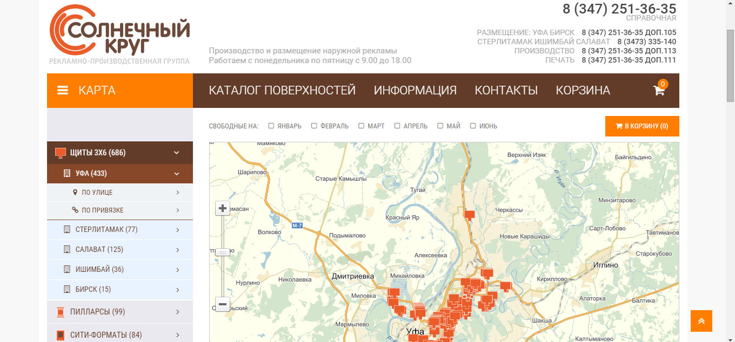Viewport: 735px width, 342px height.
Task: Zoom out of the map with minus button
Action: coord(223,304)
